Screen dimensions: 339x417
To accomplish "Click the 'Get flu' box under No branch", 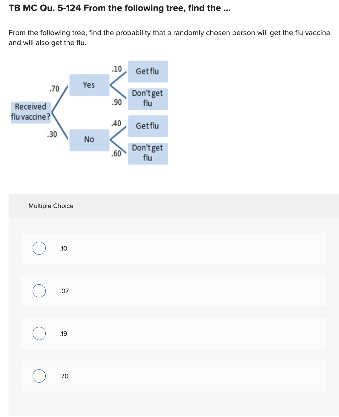I will pyautogui.click(x=148, y=126).
